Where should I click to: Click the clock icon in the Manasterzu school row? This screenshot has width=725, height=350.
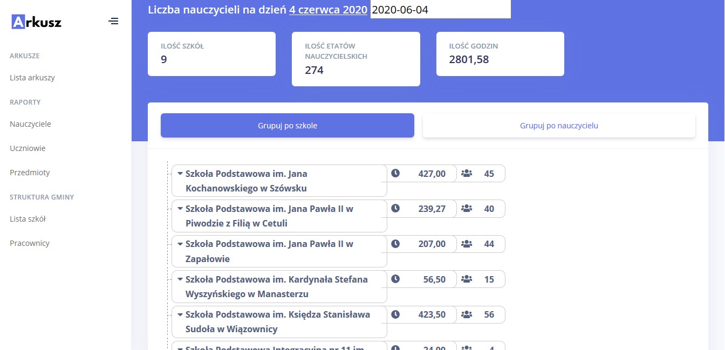pyautogui.click(x=395, y=279)
